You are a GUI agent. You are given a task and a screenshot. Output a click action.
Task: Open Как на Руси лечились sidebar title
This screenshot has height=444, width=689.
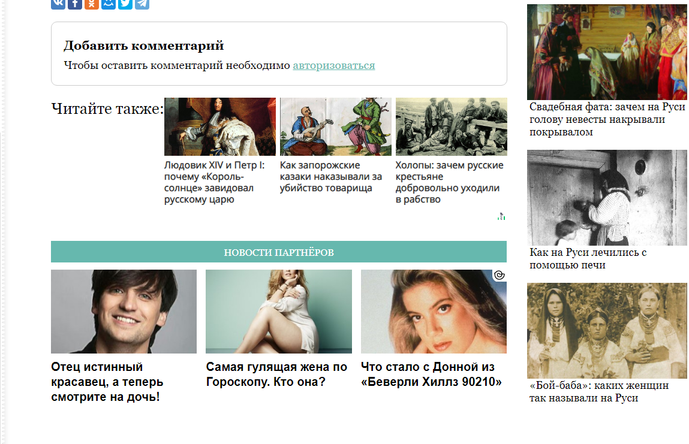pos(588,259)
